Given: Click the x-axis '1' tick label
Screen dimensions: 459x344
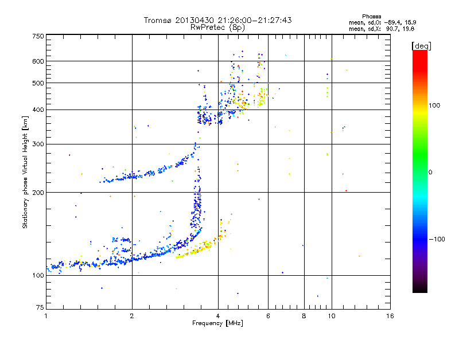Looking at the screenshot, I should point(46,316).
